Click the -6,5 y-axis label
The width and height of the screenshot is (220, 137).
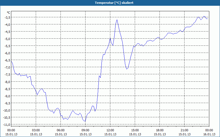(7, 60)
